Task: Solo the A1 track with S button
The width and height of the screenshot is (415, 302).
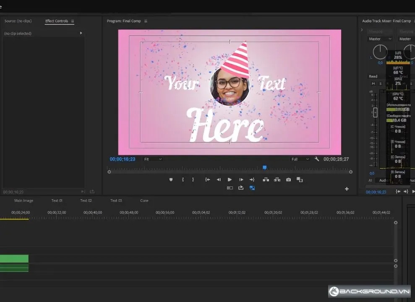Action: click(381, 83)
